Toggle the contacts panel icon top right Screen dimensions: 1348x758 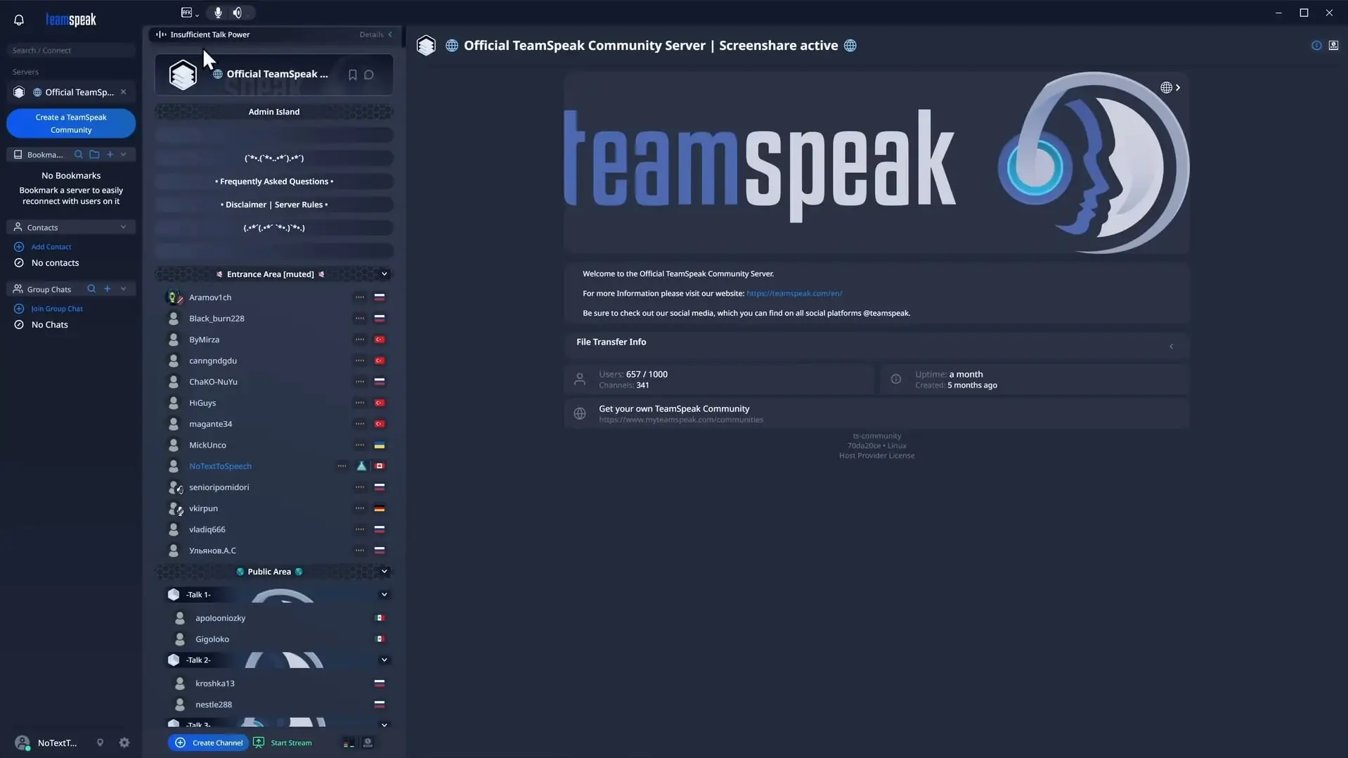coord(1333,46)
